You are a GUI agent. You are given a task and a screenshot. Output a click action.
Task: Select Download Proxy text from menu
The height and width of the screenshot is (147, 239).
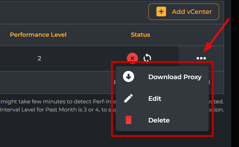(175, 77)
